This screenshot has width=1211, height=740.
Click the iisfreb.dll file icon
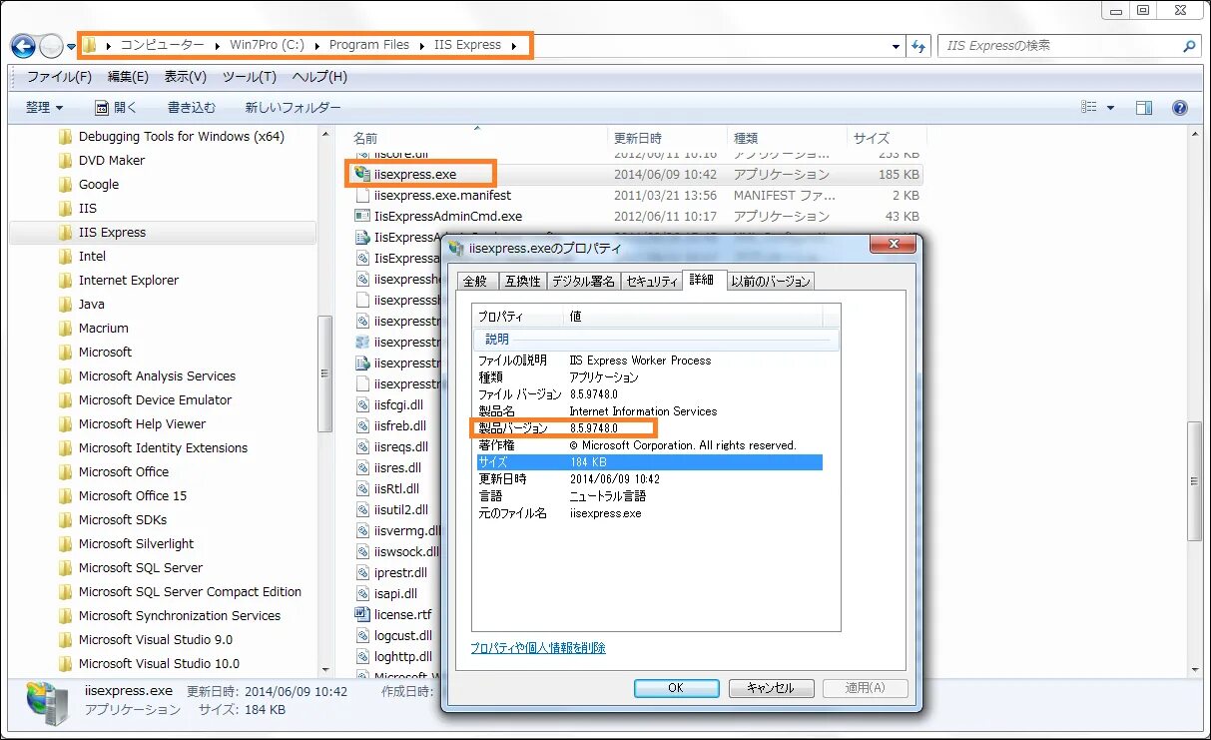point(363,426)
